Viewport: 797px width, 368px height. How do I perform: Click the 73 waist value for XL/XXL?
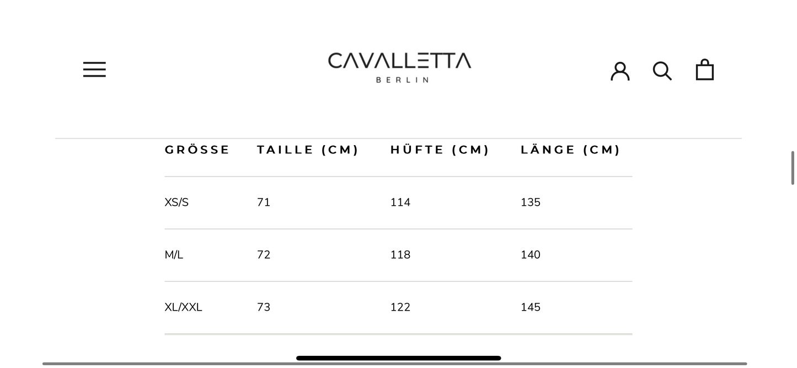coord(264,307)
